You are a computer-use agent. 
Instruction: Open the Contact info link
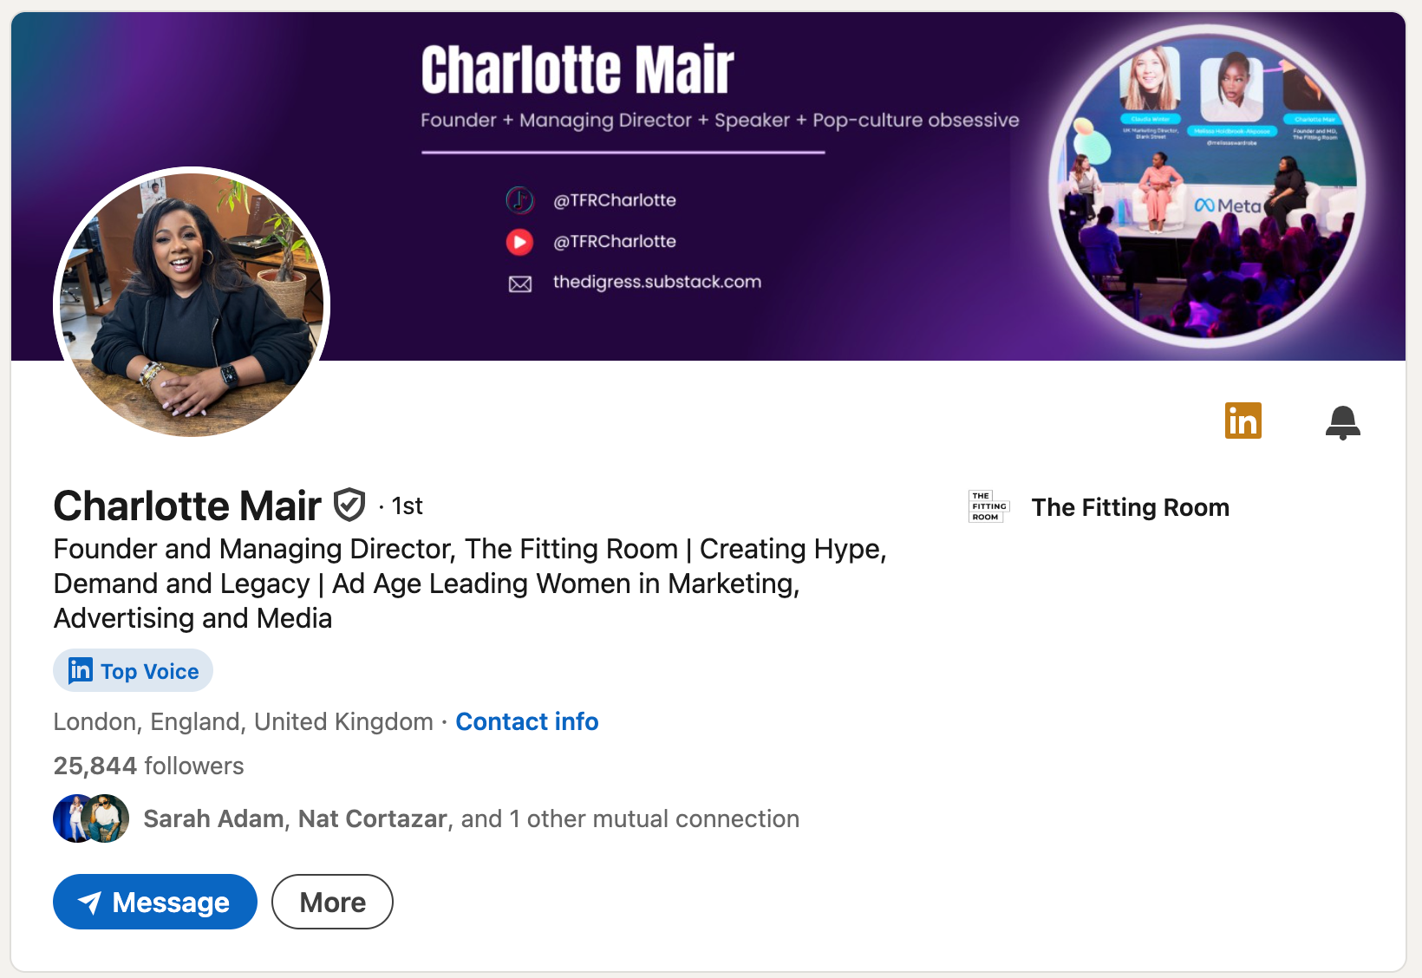coord(526,721)
